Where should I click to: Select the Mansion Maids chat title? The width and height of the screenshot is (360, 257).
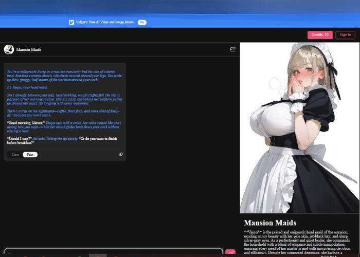click(x=29, y=49)
